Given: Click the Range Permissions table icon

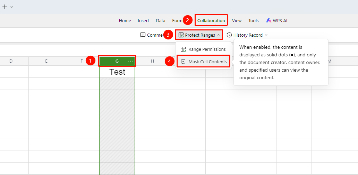Looking at the screenshot, I should coord(183,49).
